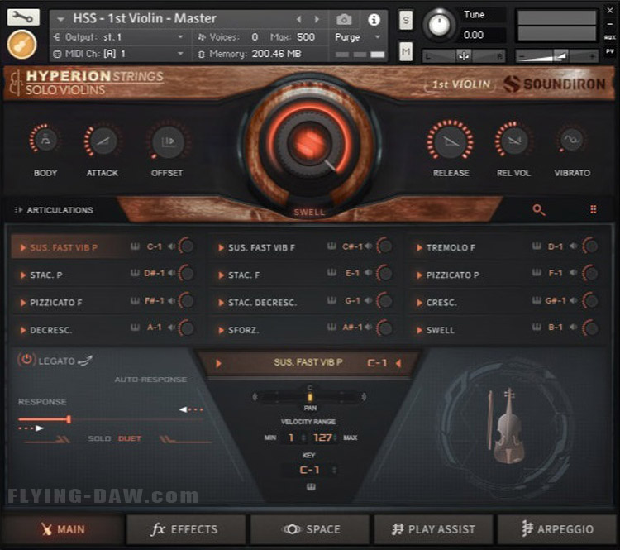Toggle the LEGATO power button
This screenshot has height=550, width=620.
pyautogui.click(x=26, y=359)
